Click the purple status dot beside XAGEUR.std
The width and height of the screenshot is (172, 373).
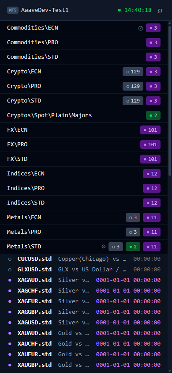(x=10, y=301)
